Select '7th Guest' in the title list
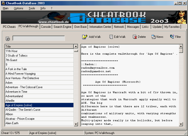The height and width of the screenshot is (136, 188). tap(11, 60)
